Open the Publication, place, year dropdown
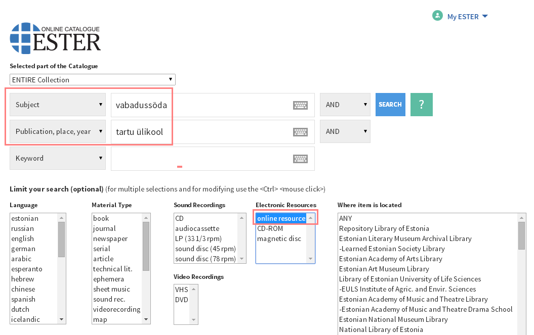534x335 pixels. pos(58,131)
